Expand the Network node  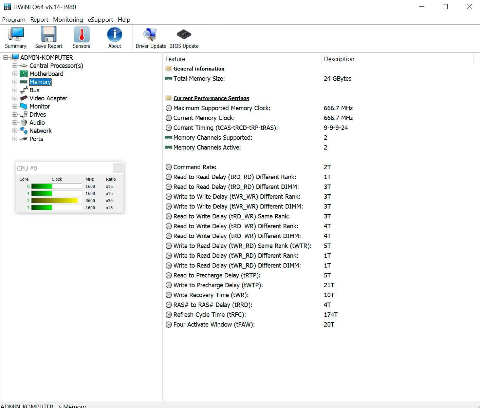15,131
